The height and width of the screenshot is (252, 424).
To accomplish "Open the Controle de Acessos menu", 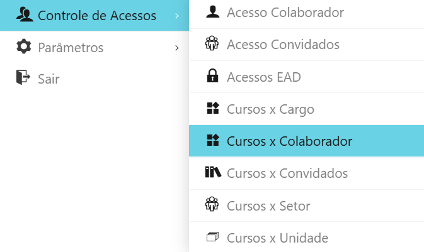I will 95,15.
